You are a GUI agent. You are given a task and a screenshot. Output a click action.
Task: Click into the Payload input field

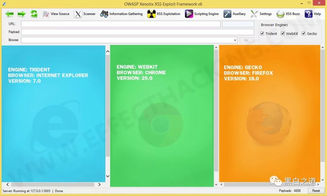137,32
